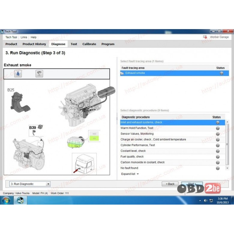Switch to the Calibrate tab
The height and width of the screenshot is (234, 234).
pos(89,44)
